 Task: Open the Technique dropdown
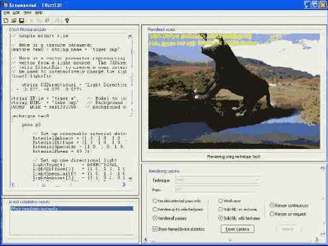[x=218, y=180]
